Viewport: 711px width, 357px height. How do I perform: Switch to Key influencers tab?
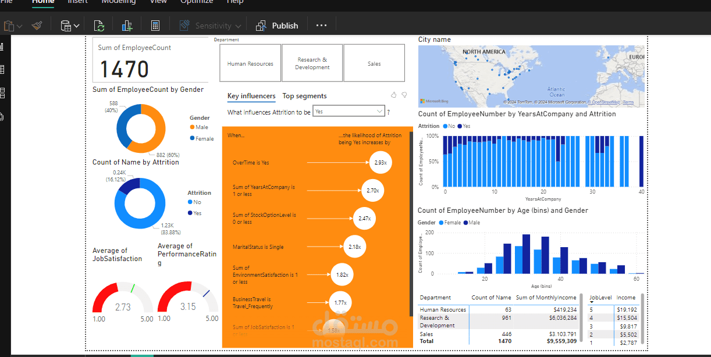tap(251, 96)
